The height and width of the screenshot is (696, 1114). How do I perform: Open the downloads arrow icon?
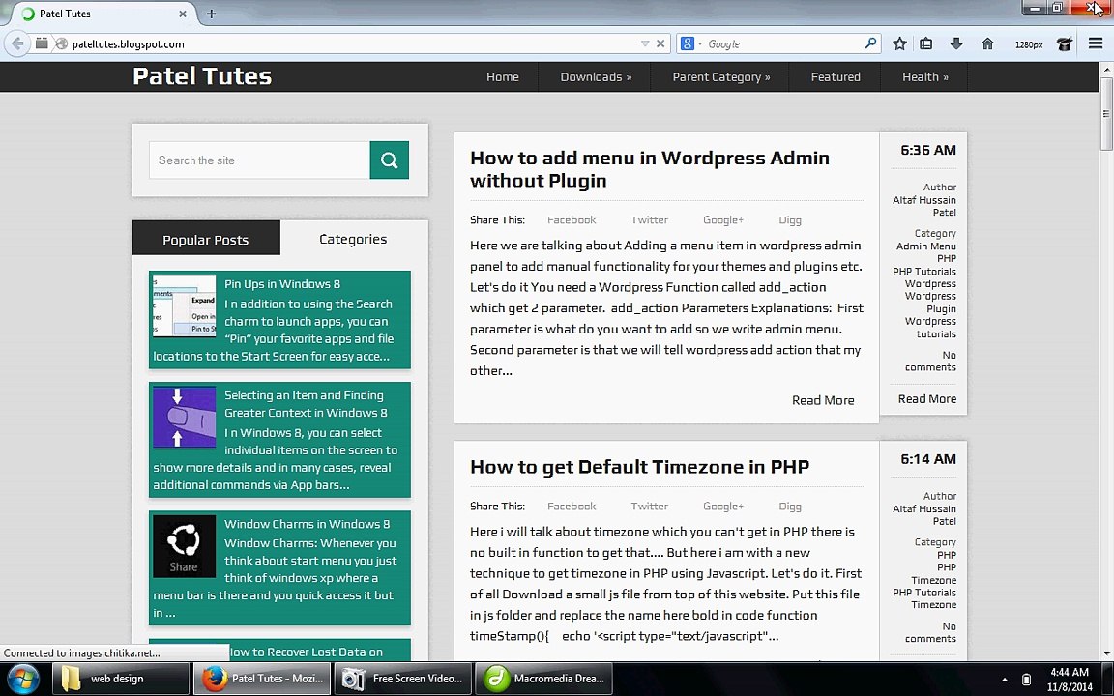[956, 43]
